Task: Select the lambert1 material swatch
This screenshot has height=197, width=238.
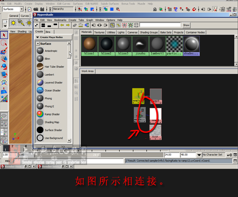Action: click(157, 46)
